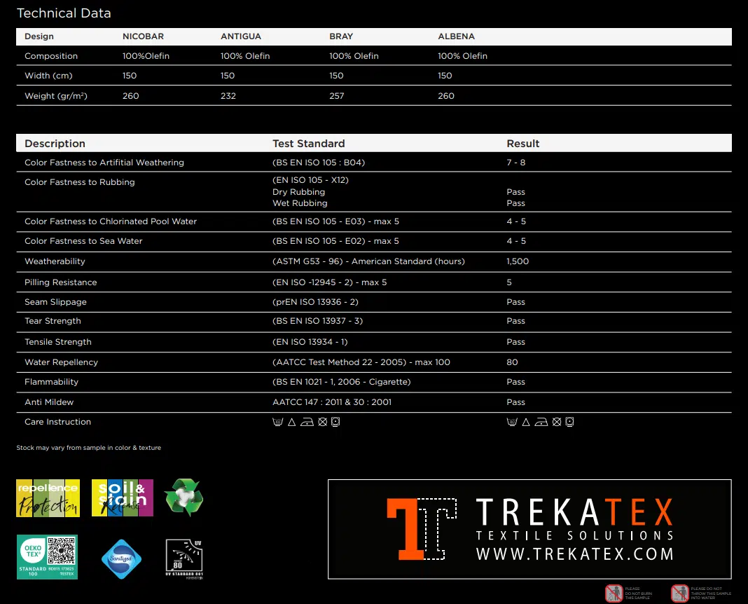
Task: Click the tumble dry icon in Result column
Action: click(569, 422)
